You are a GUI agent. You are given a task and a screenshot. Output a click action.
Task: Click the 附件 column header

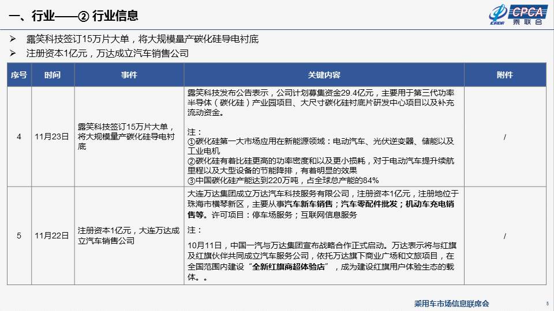[x=505, y=75]
